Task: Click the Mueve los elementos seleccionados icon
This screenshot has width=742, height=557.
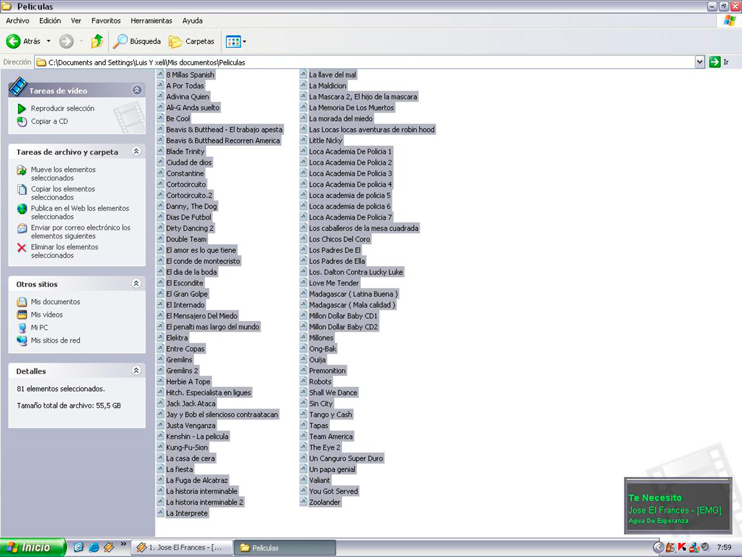Action: coord(22,170)
